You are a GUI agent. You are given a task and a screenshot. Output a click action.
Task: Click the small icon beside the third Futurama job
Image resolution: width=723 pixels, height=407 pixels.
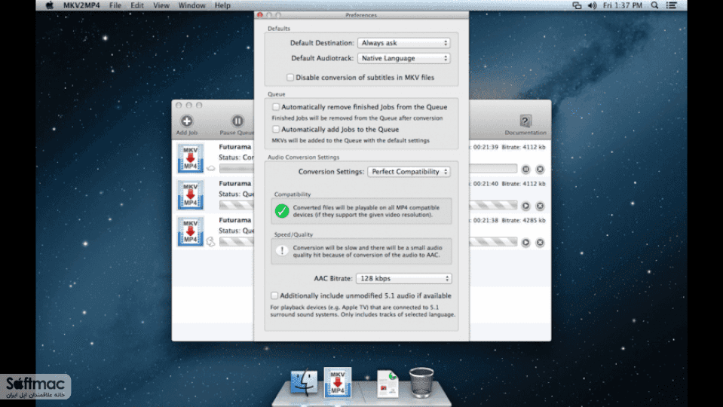click(211, 241)
